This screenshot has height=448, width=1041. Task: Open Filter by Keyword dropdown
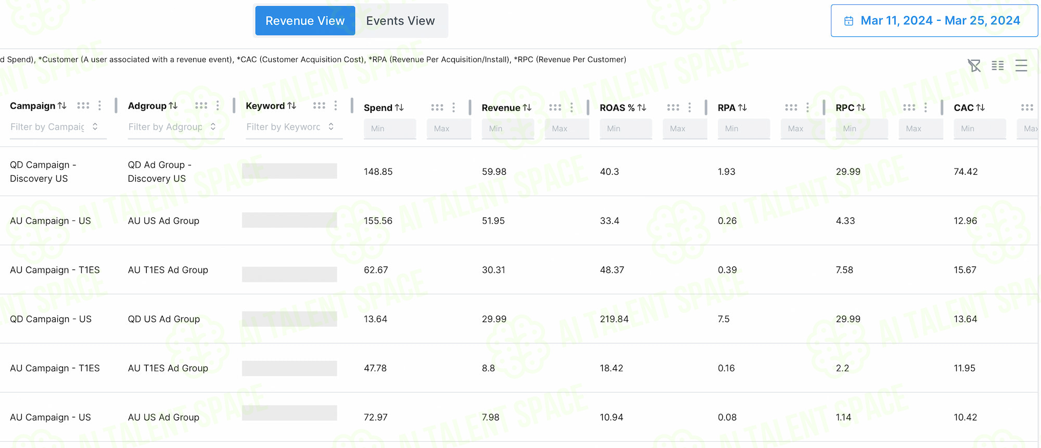coord(294,127)
